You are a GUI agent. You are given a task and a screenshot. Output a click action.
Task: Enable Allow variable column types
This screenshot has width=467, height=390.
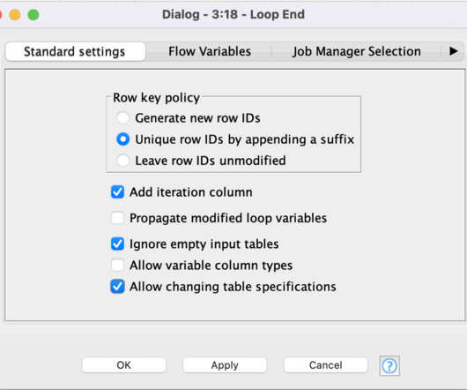point(117,265)
